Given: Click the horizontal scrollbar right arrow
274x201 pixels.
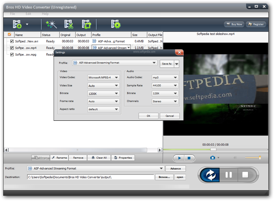Looking at the screenshot, I should (160, 150).
